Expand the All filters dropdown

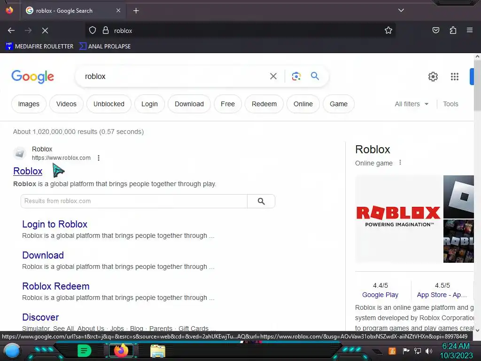coord(411,104)
